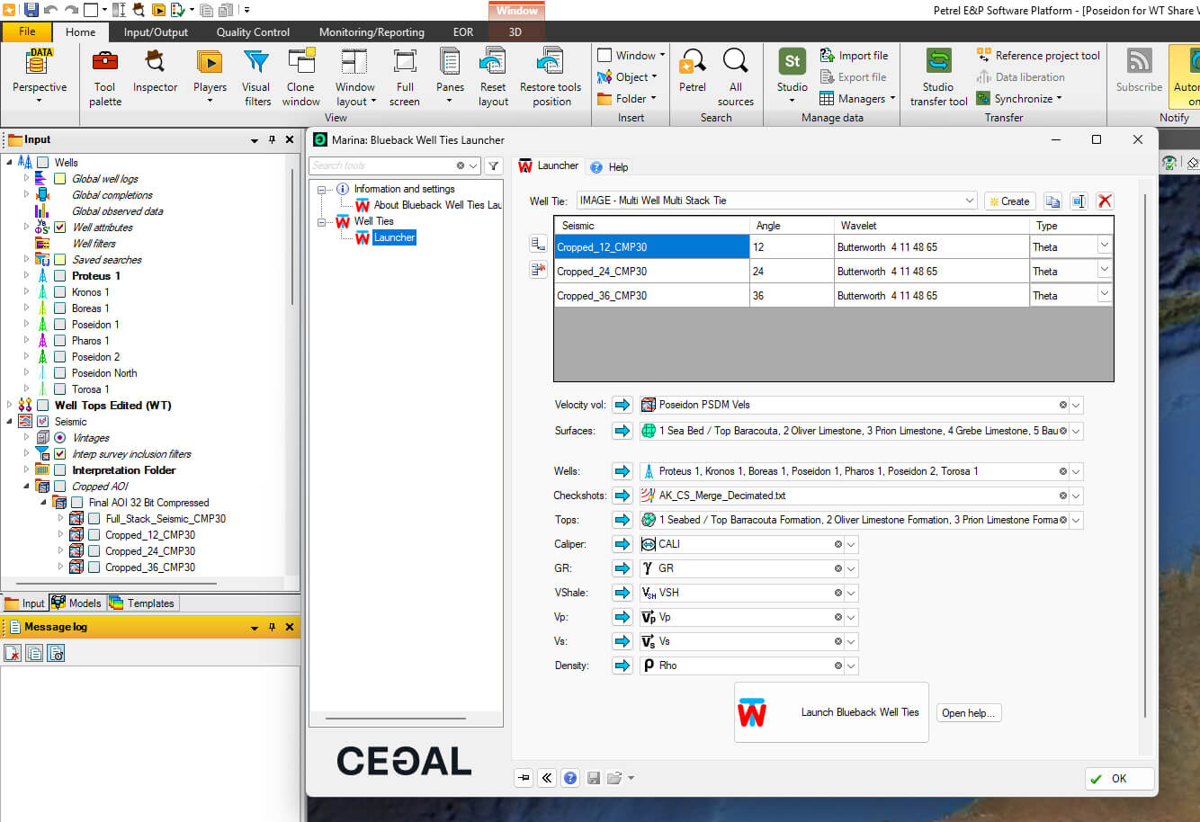Click Petrel search icon
The height and width of the screenshot is (822, 1200).
click(692, 63)
